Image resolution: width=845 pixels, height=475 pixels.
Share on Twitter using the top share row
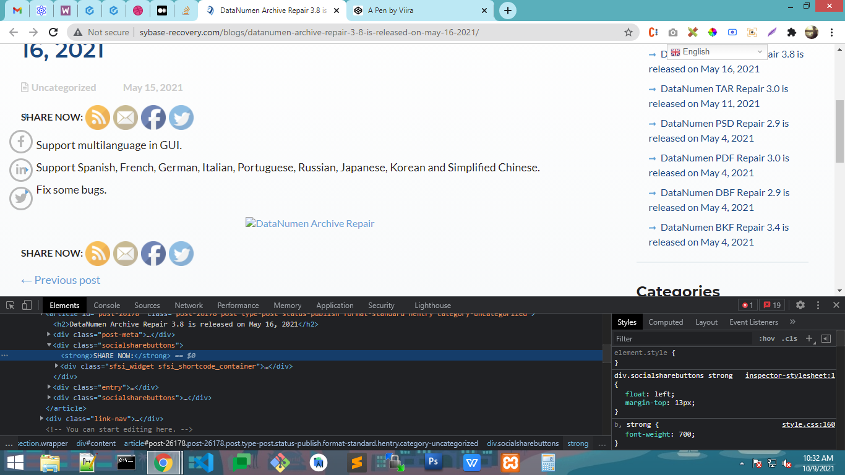tap(181, 118)
